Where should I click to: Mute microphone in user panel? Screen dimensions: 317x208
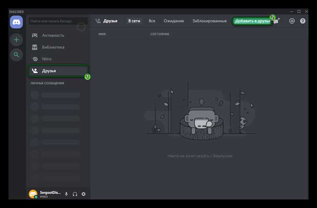[x=66, y=194]
